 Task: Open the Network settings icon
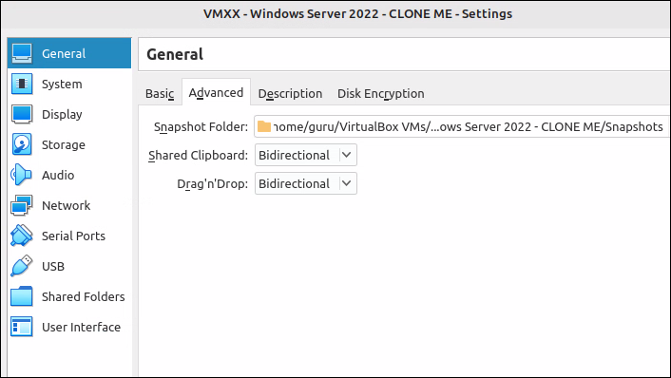[x=22, y=205]
